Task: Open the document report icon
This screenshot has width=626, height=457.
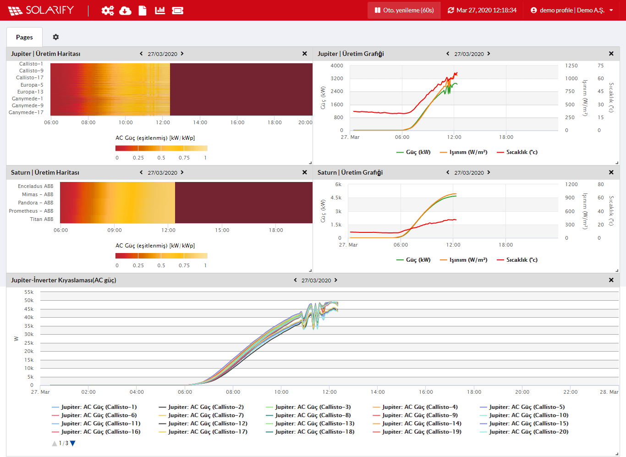Action: pos(143,10)
